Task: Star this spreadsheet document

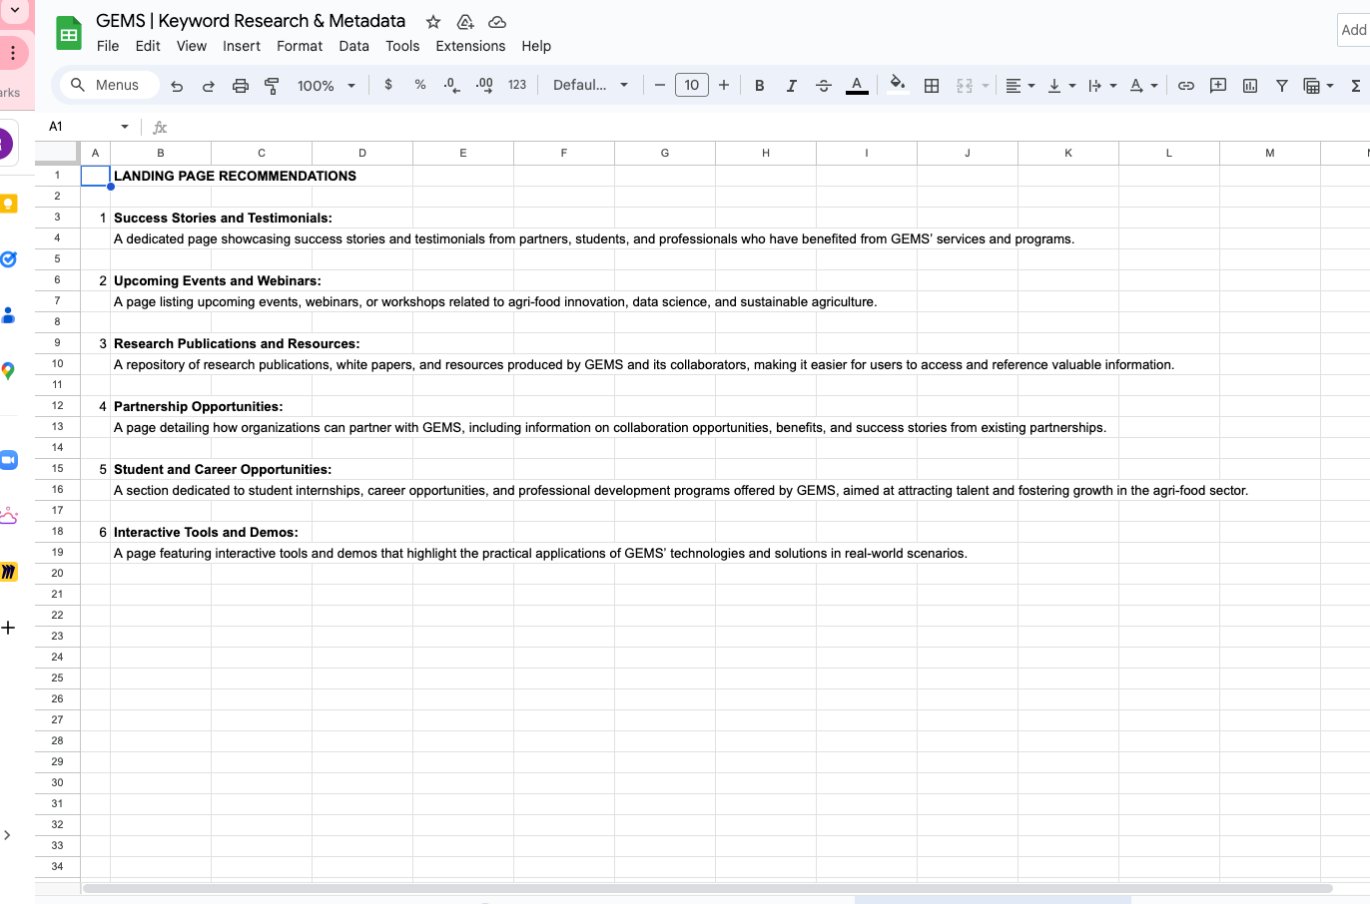Action: [x=433, y=22]
